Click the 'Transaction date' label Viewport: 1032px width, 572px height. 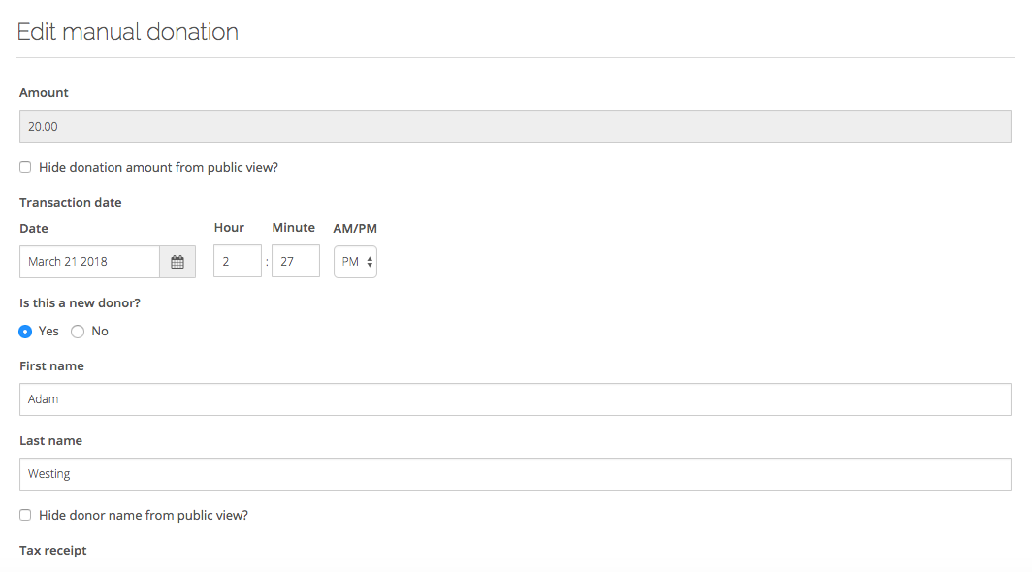tap(71, 203)
